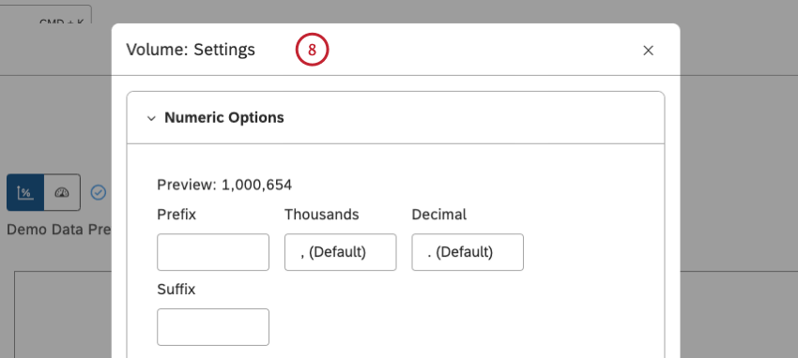Click the blue checkmark circle icon
This screenshot has width=798, height=358.
[99, 192]
